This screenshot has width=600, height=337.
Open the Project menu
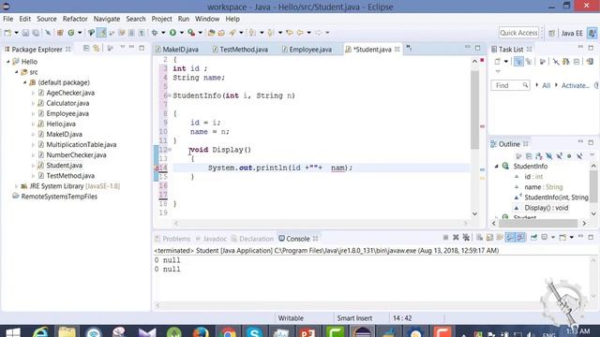pos(161,19)
